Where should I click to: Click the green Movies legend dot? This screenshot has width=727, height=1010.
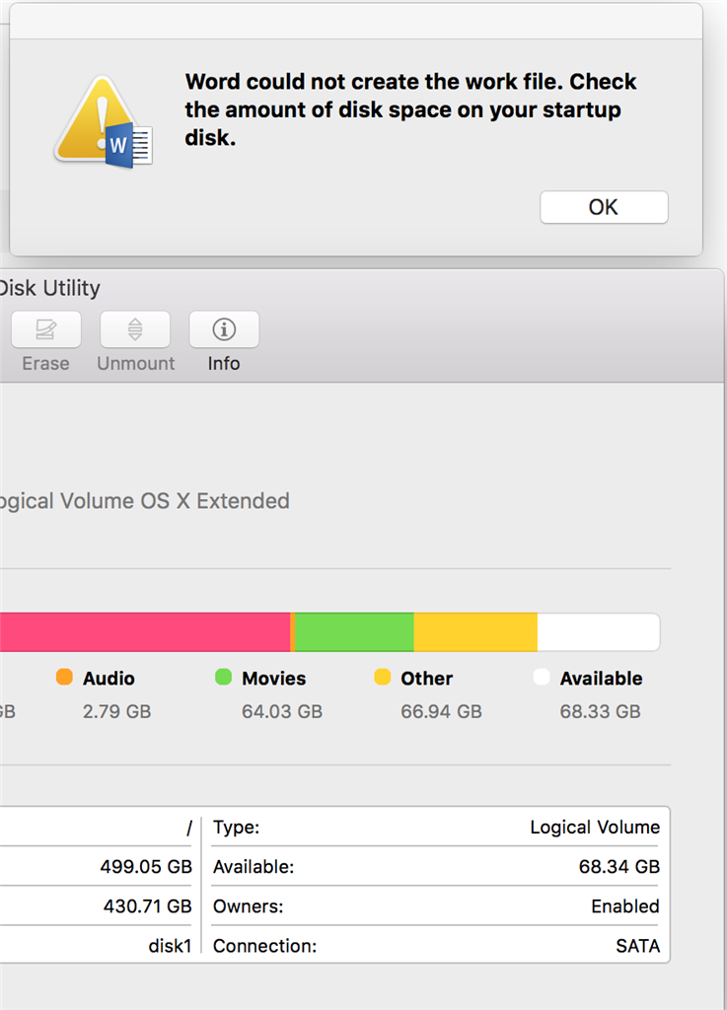pos(224,677)
